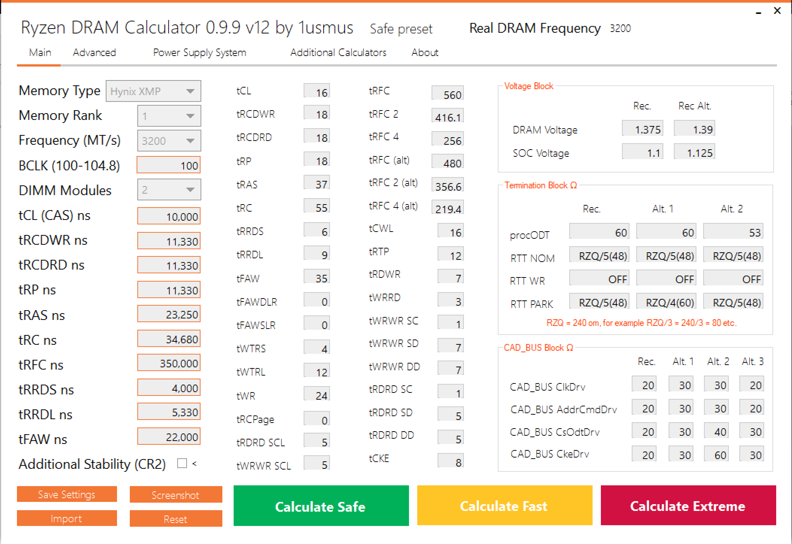792x544 pixels.
Task: Click the Save Settings button
Action: click(x=67, y=494)
